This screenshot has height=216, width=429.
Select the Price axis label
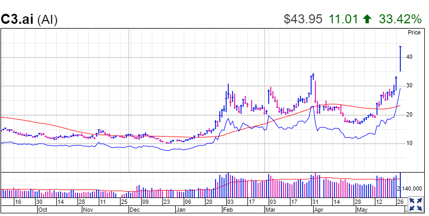click(x=414, y=32)
